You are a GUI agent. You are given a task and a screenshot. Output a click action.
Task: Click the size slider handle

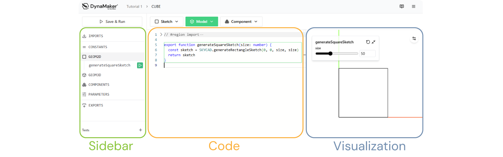click(330, 54)
